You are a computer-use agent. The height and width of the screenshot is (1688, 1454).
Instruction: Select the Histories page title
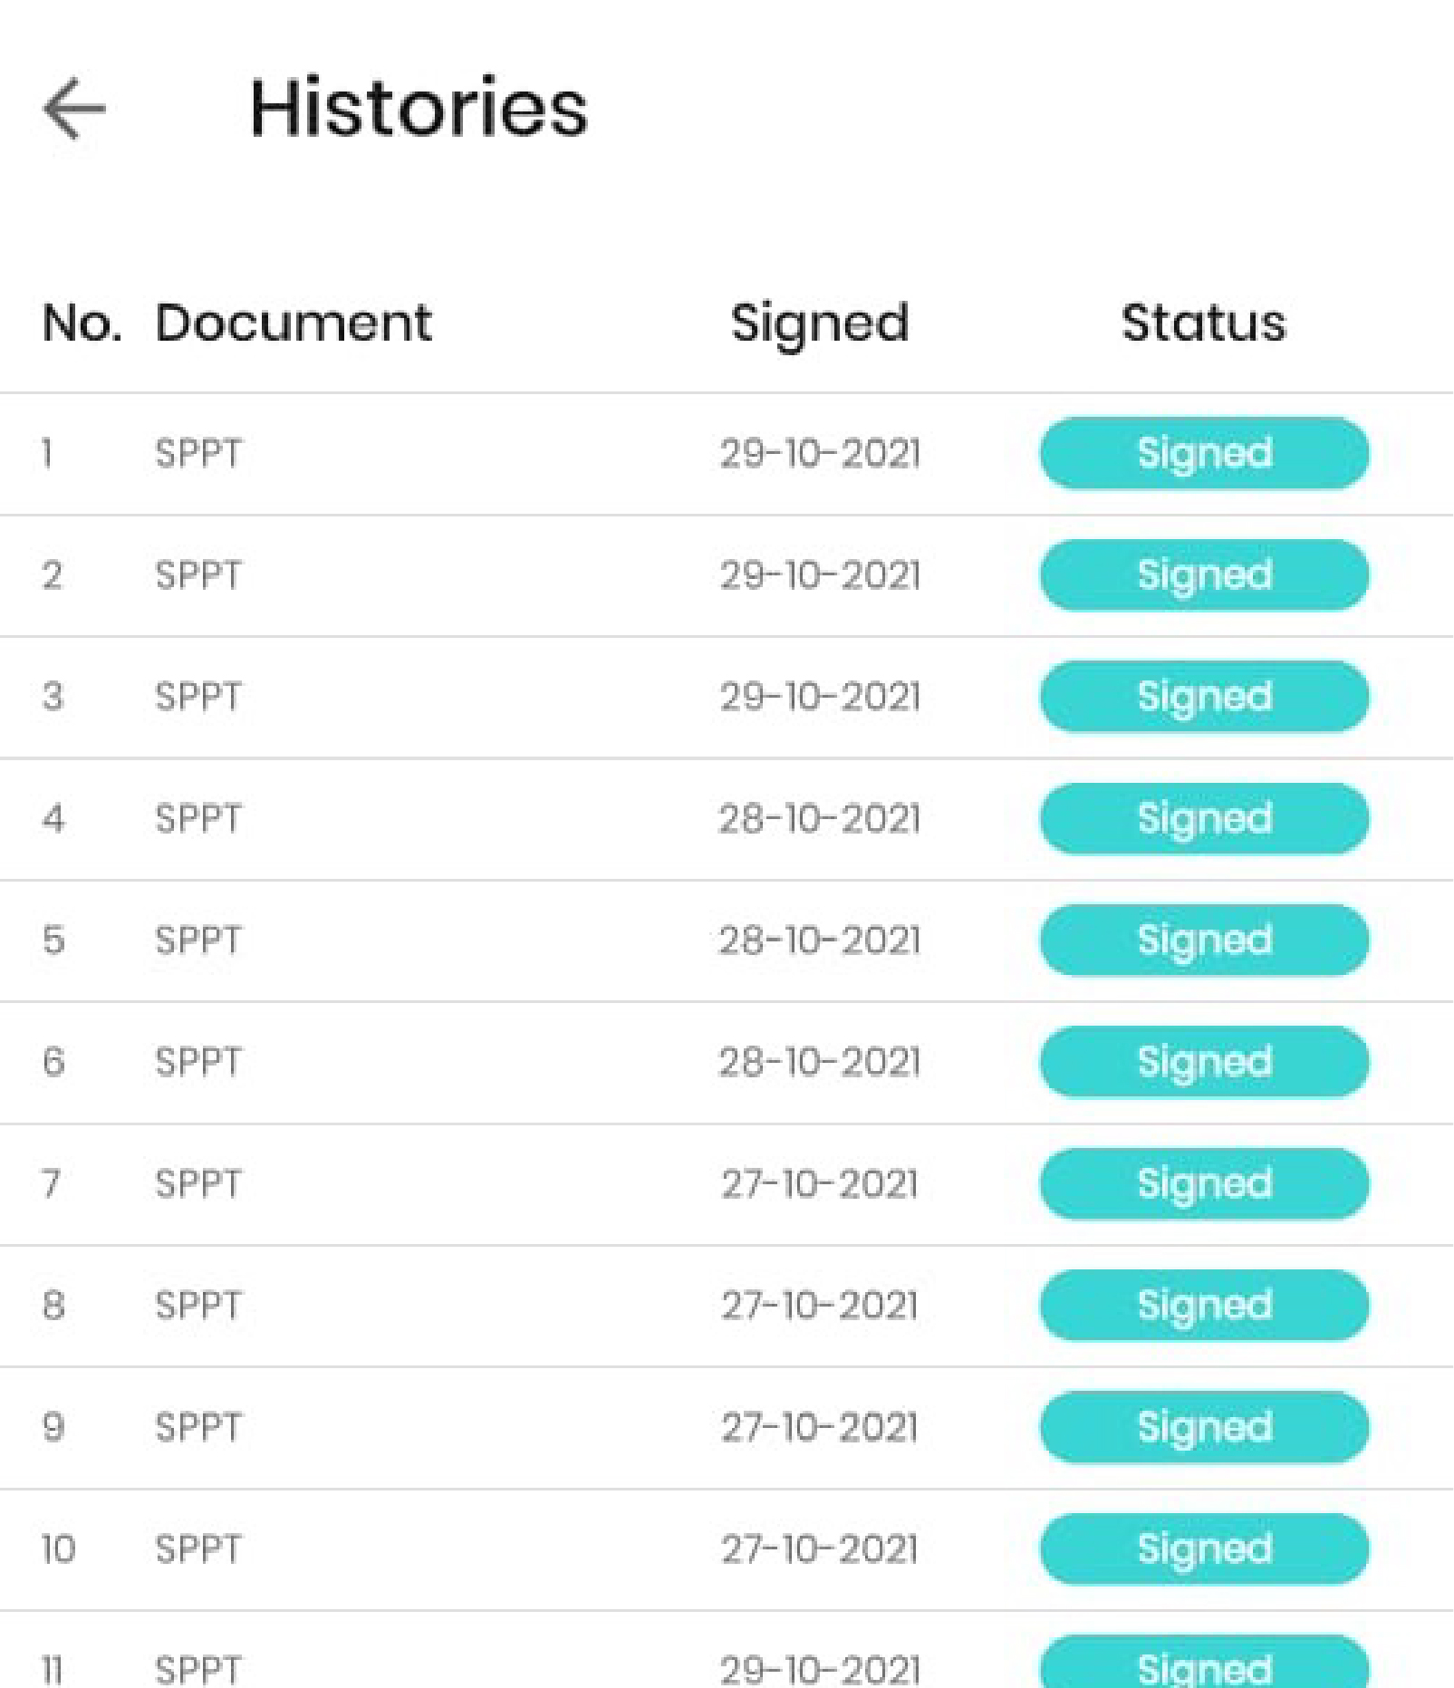tap(419, 108)
